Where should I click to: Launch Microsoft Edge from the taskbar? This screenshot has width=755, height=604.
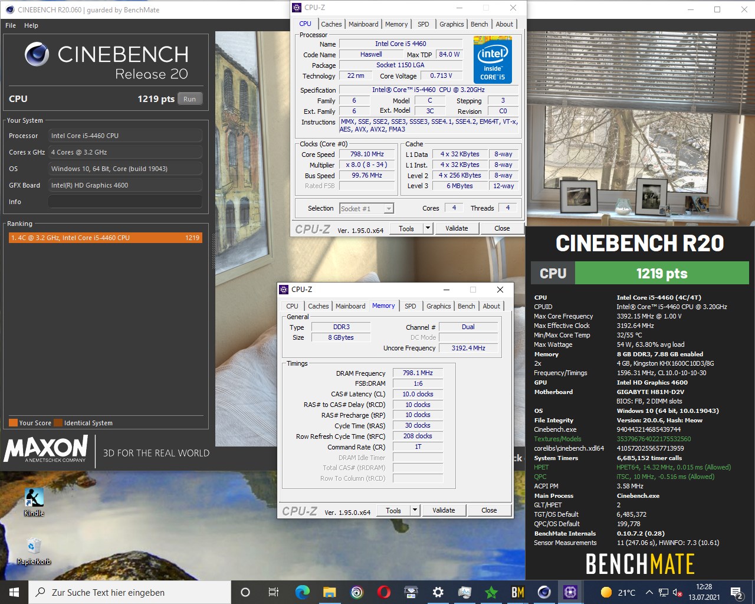[x=302, y=592]
